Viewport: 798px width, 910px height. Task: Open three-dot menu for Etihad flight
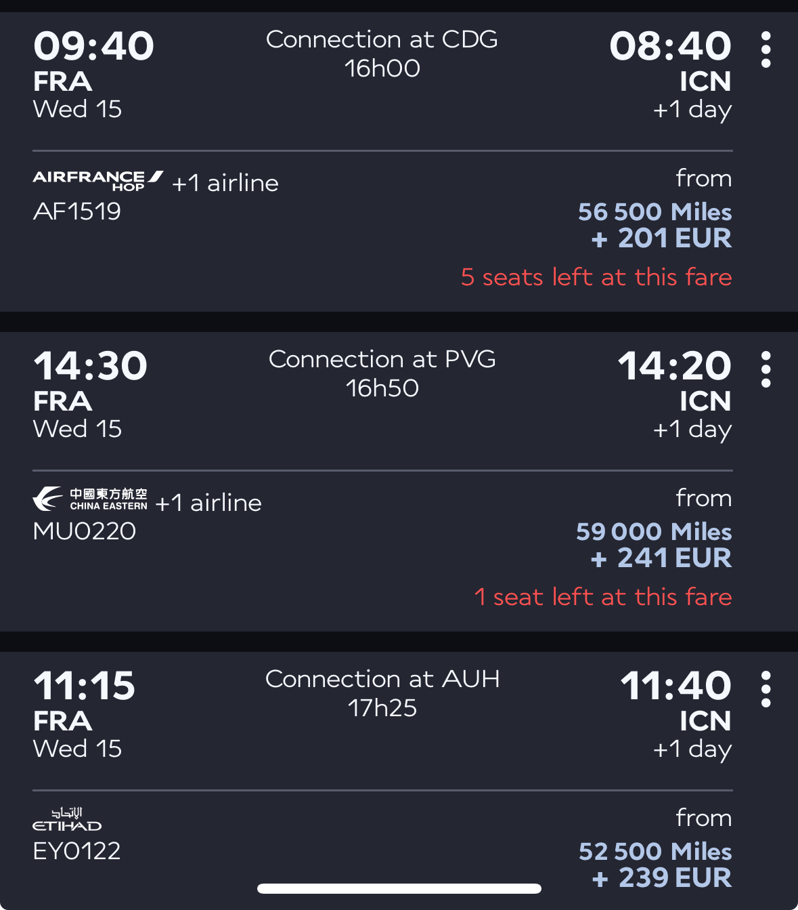766,689
